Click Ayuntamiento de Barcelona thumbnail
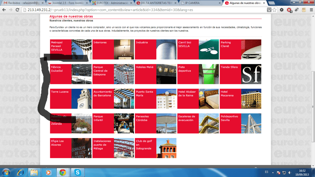The height and width of the screenshot is (177, 315). (124, 99)
